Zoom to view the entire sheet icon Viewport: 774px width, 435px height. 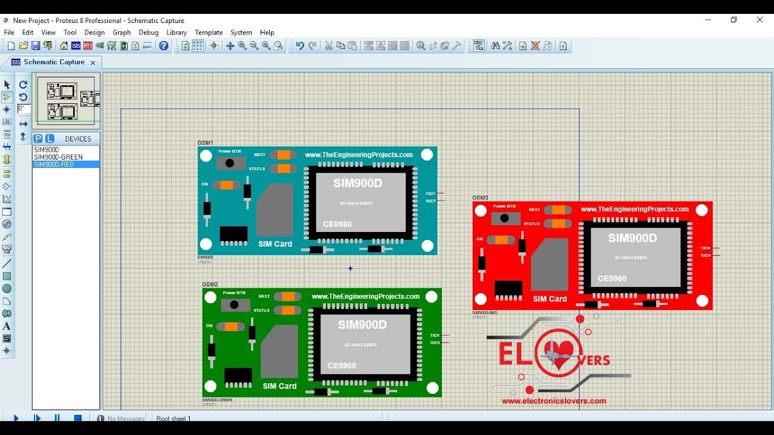(x=266, y=46)
